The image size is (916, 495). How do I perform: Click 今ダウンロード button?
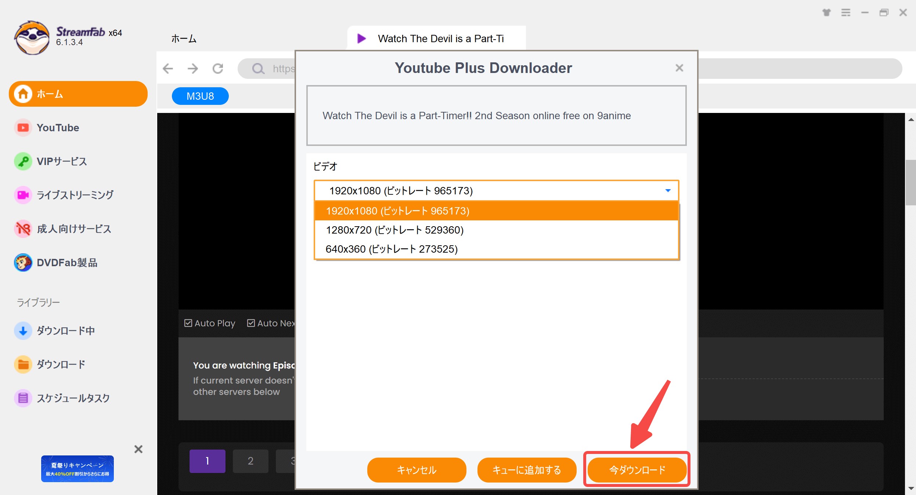click(637, 470)
